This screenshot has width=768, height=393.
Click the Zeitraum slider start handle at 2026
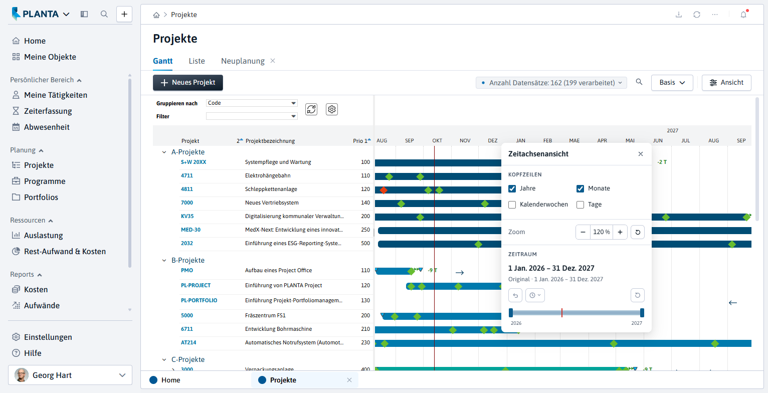click(x=511, y=313)
